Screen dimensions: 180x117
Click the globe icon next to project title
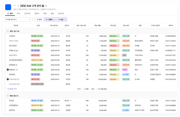(46, 6)
